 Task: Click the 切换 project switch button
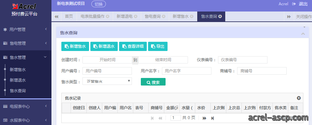(99, 4)
